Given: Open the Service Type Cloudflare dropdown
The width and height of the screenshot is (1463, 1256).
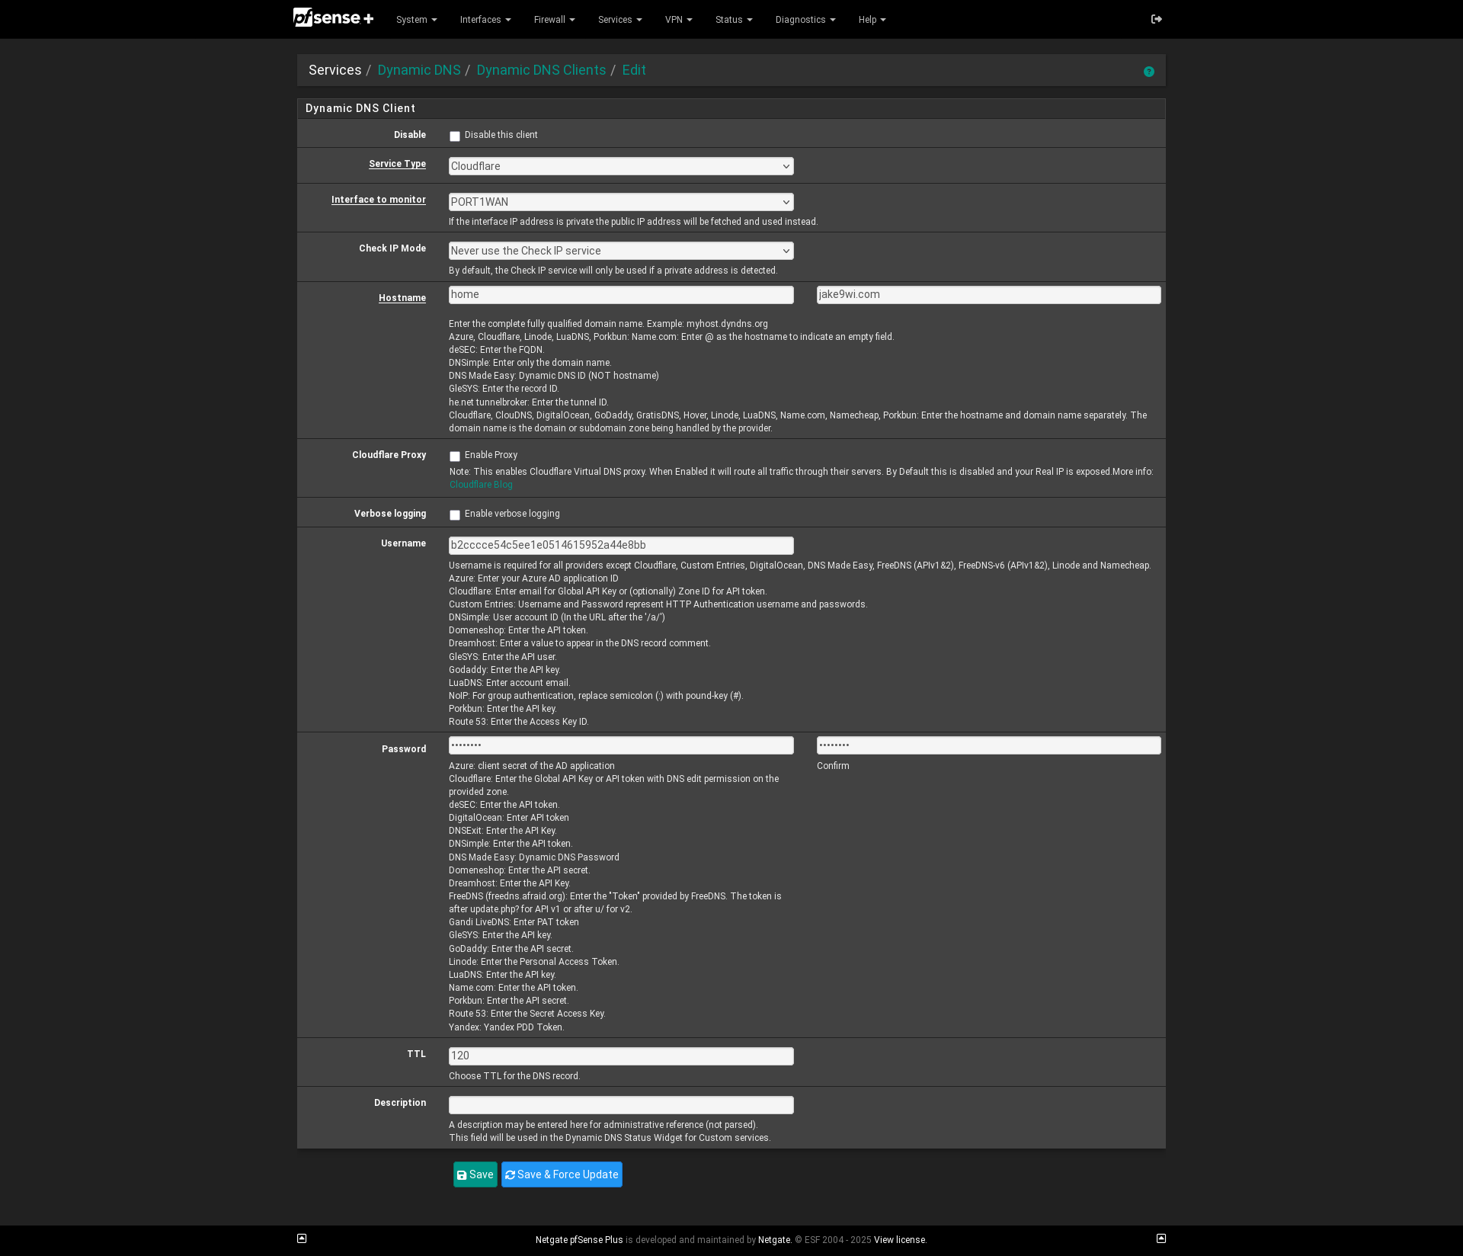Looking at the screenshot, I should coord(620,166).
